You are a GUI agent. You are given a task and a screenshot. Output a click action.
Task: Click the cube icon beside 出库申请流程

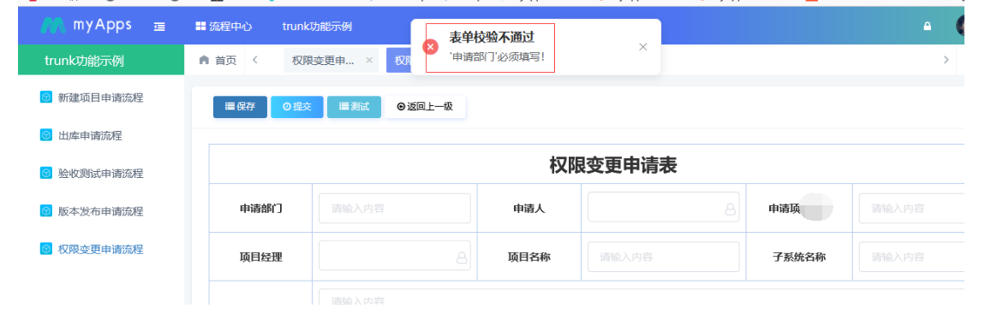click(46, 135)
